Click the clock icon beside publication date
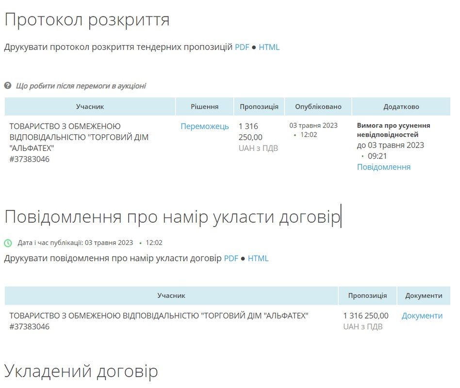The height and width of the screenshot is (388, 460). (x=7, y=241)
